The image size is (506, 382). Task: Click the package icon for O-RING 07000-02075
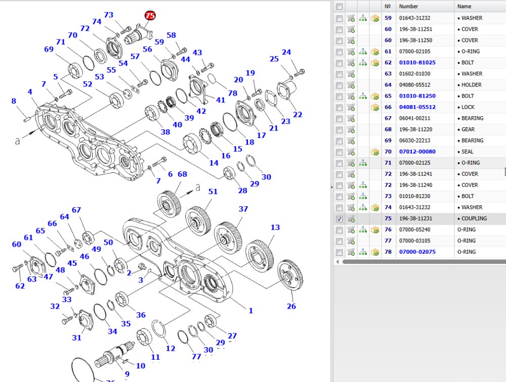click(375, 252)
